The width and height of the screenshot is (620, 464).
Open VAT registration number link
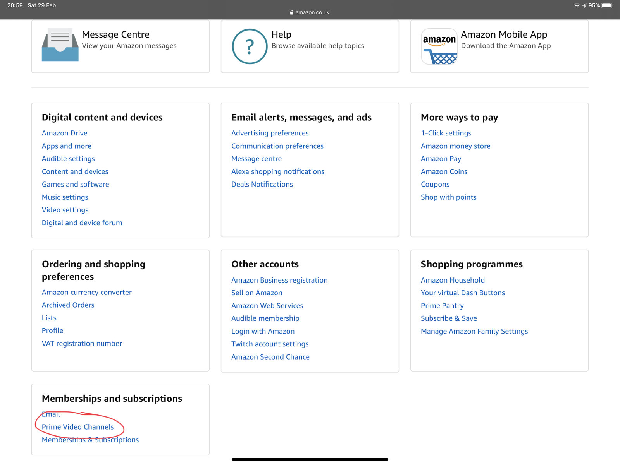tap(82, 344)
